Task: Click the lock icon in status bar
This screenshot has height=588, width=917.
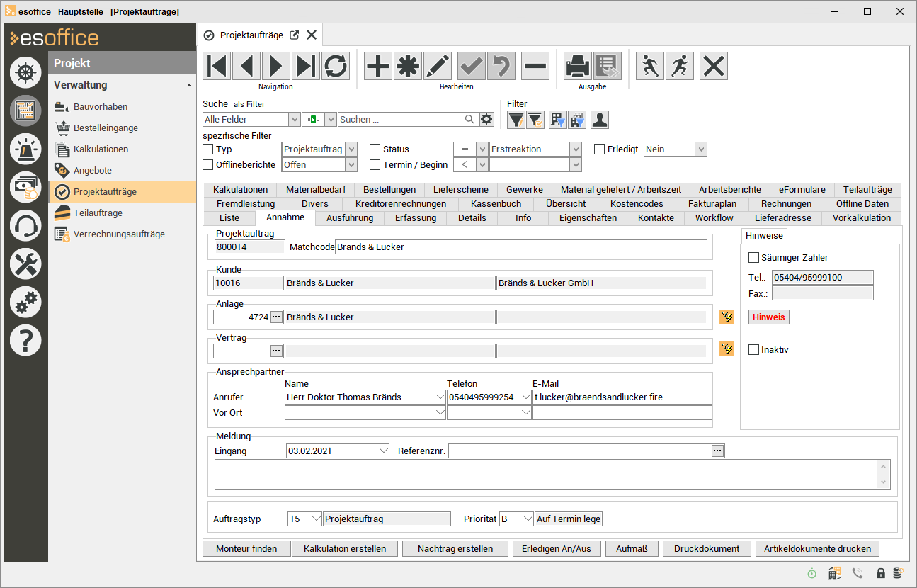Action: point(881,573)
